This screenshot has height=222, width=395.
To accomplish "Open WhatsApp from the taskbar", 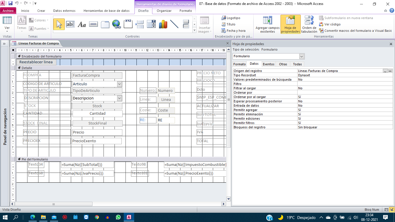I will 118,217.
